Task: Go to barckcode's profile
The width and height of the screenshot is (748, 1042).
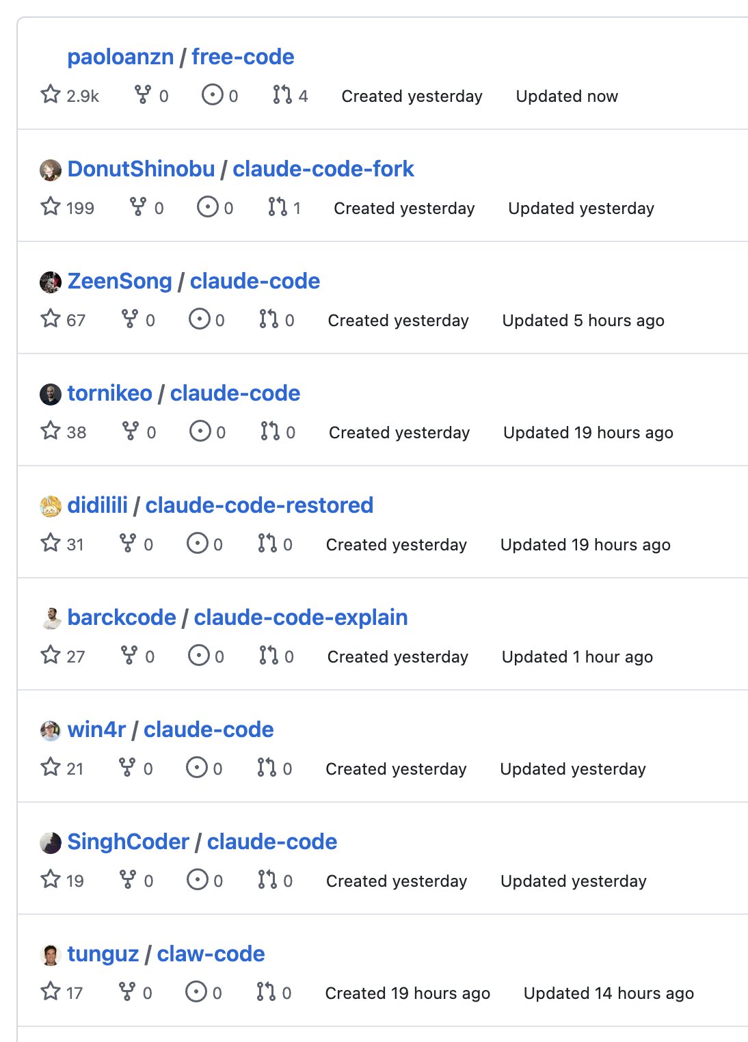Action: 122,617
